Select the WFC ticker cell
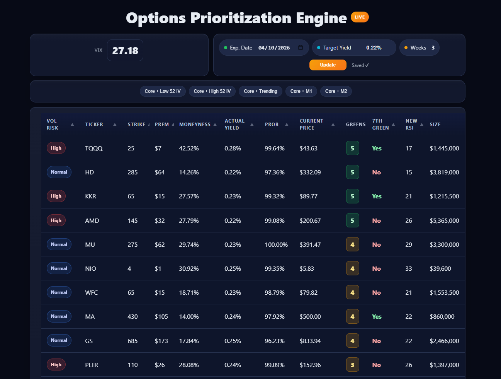 92,292
